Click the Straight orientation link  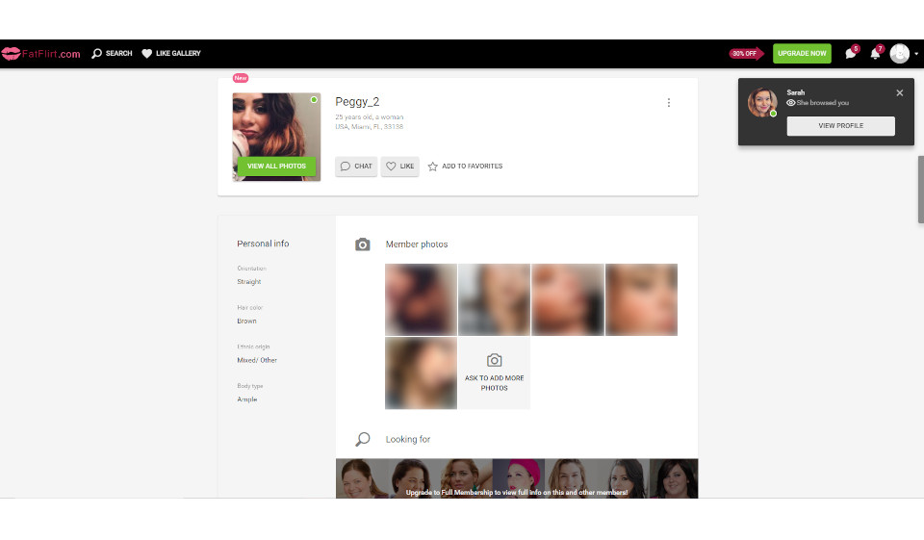(248, 282)
